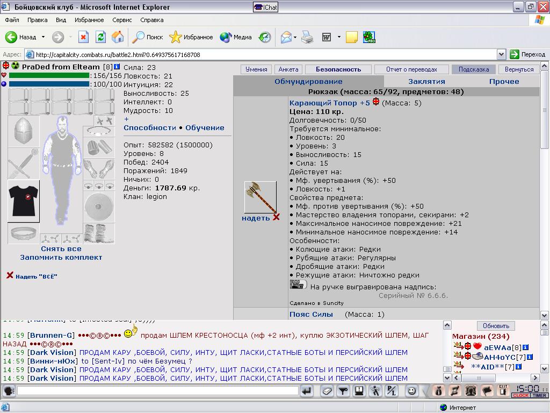Open the Сервис menu
The height and width of the screenshot is (413, 550).
click(122, 20)
